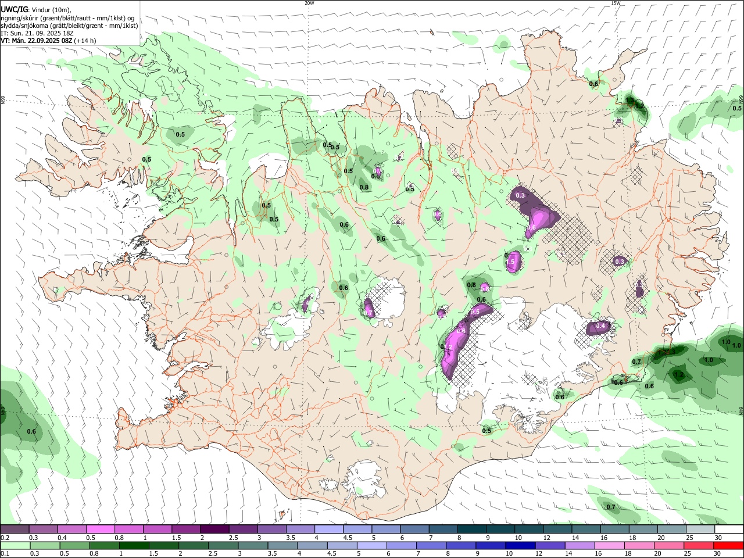Click the dark blue 10 swatch, lower legend row
The height and width of the screenshot is (558, 744).
click(x=520, y=546)
